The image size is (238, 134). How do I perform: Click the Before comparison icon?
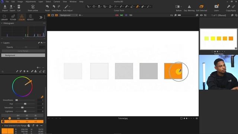(x=177, y=7)
